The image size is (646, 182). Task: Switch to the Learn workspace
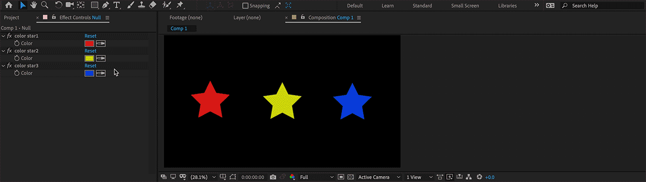pos(388,6)
